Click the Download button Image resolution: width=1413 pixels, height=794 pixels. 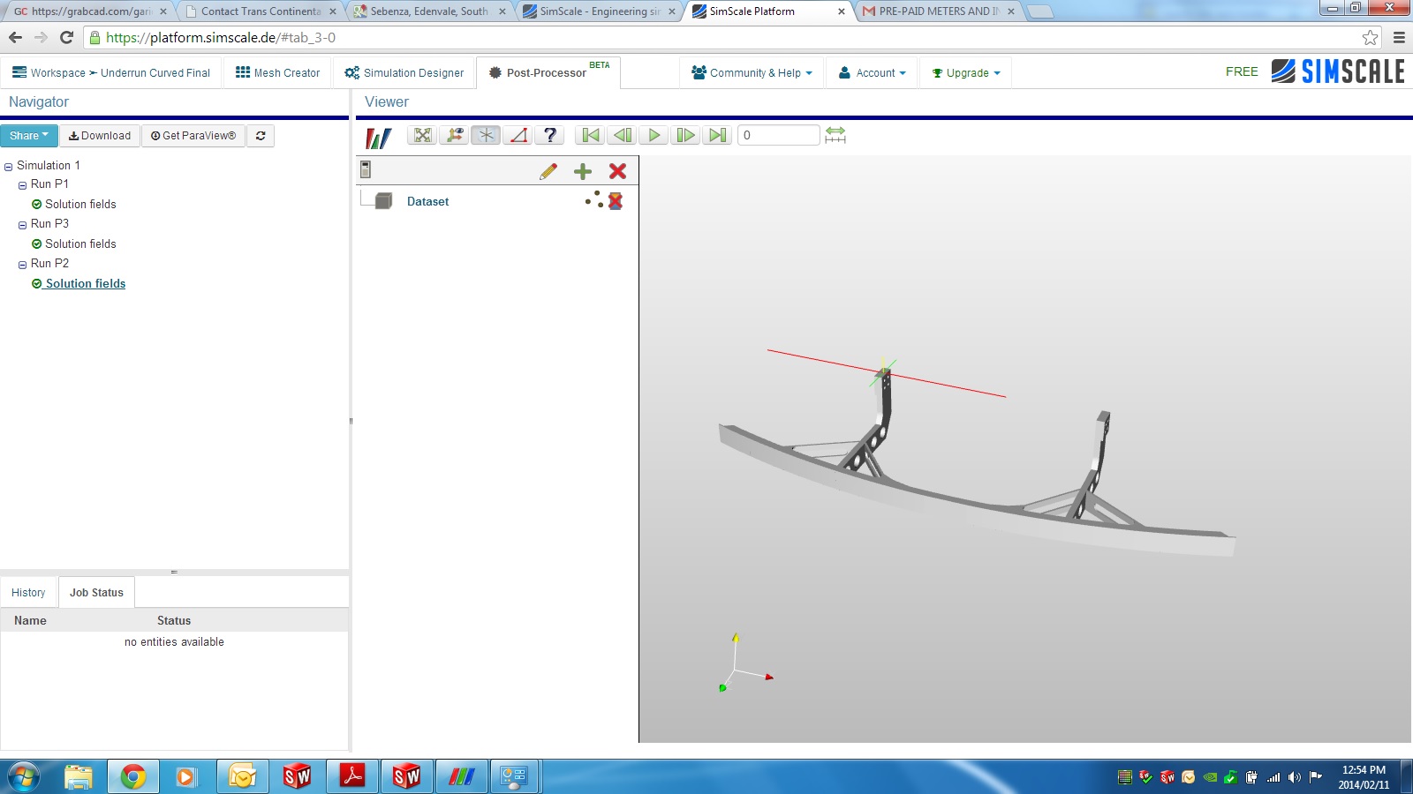[100, 136]
